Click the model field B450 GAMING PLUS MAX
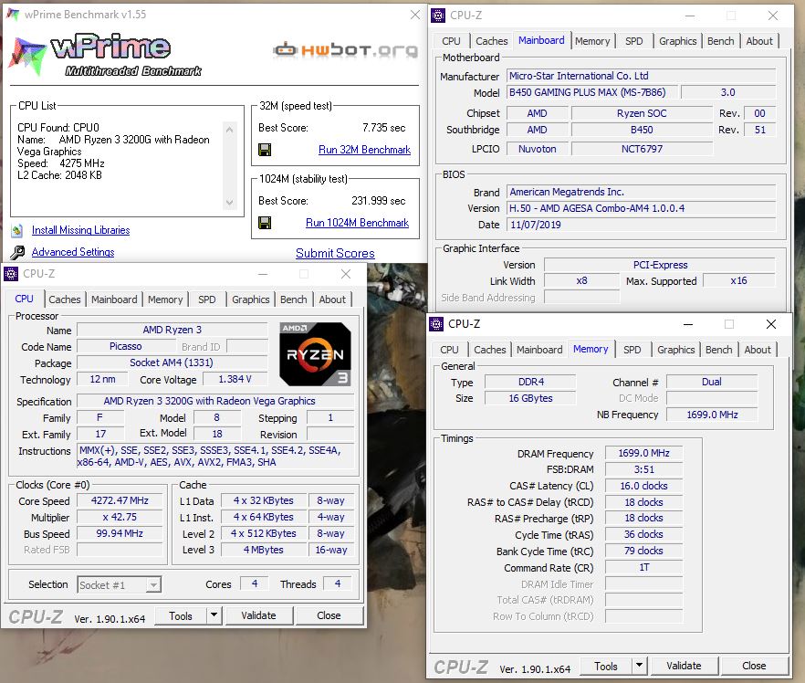 coord(592,92)
